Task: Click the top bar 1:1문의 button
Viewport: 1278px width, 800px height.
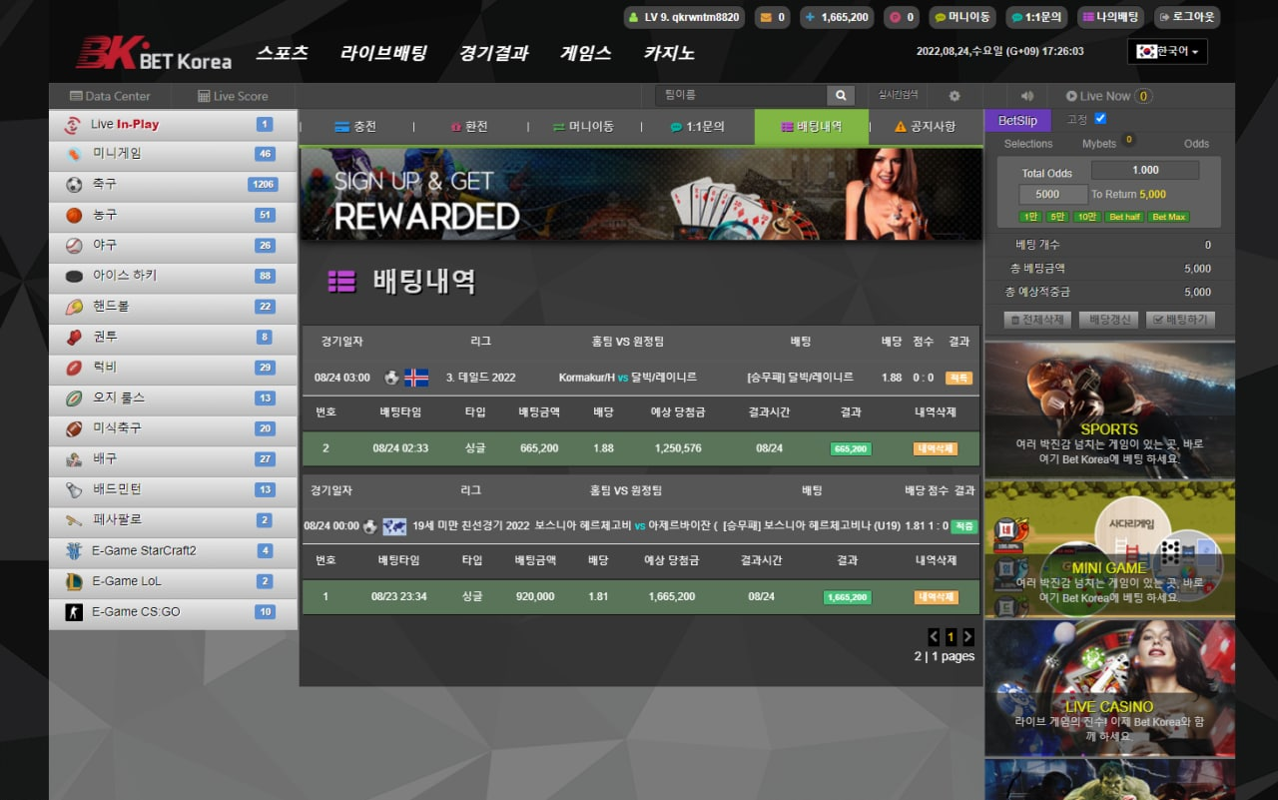Action: click(x=1036, y=17)
